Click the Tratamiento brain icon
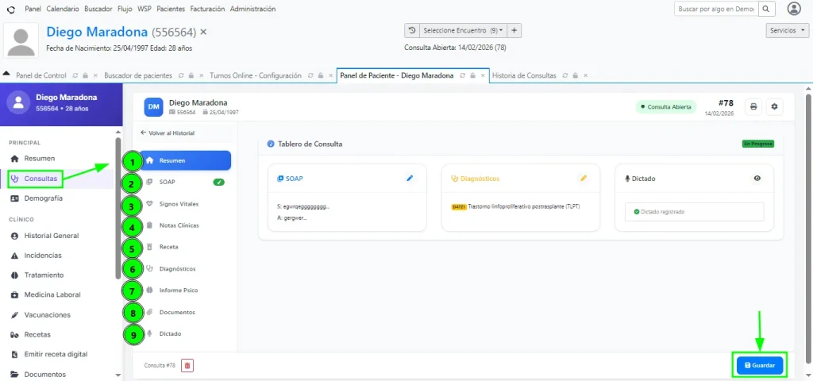813x381 pixels. tap(14, 275)
